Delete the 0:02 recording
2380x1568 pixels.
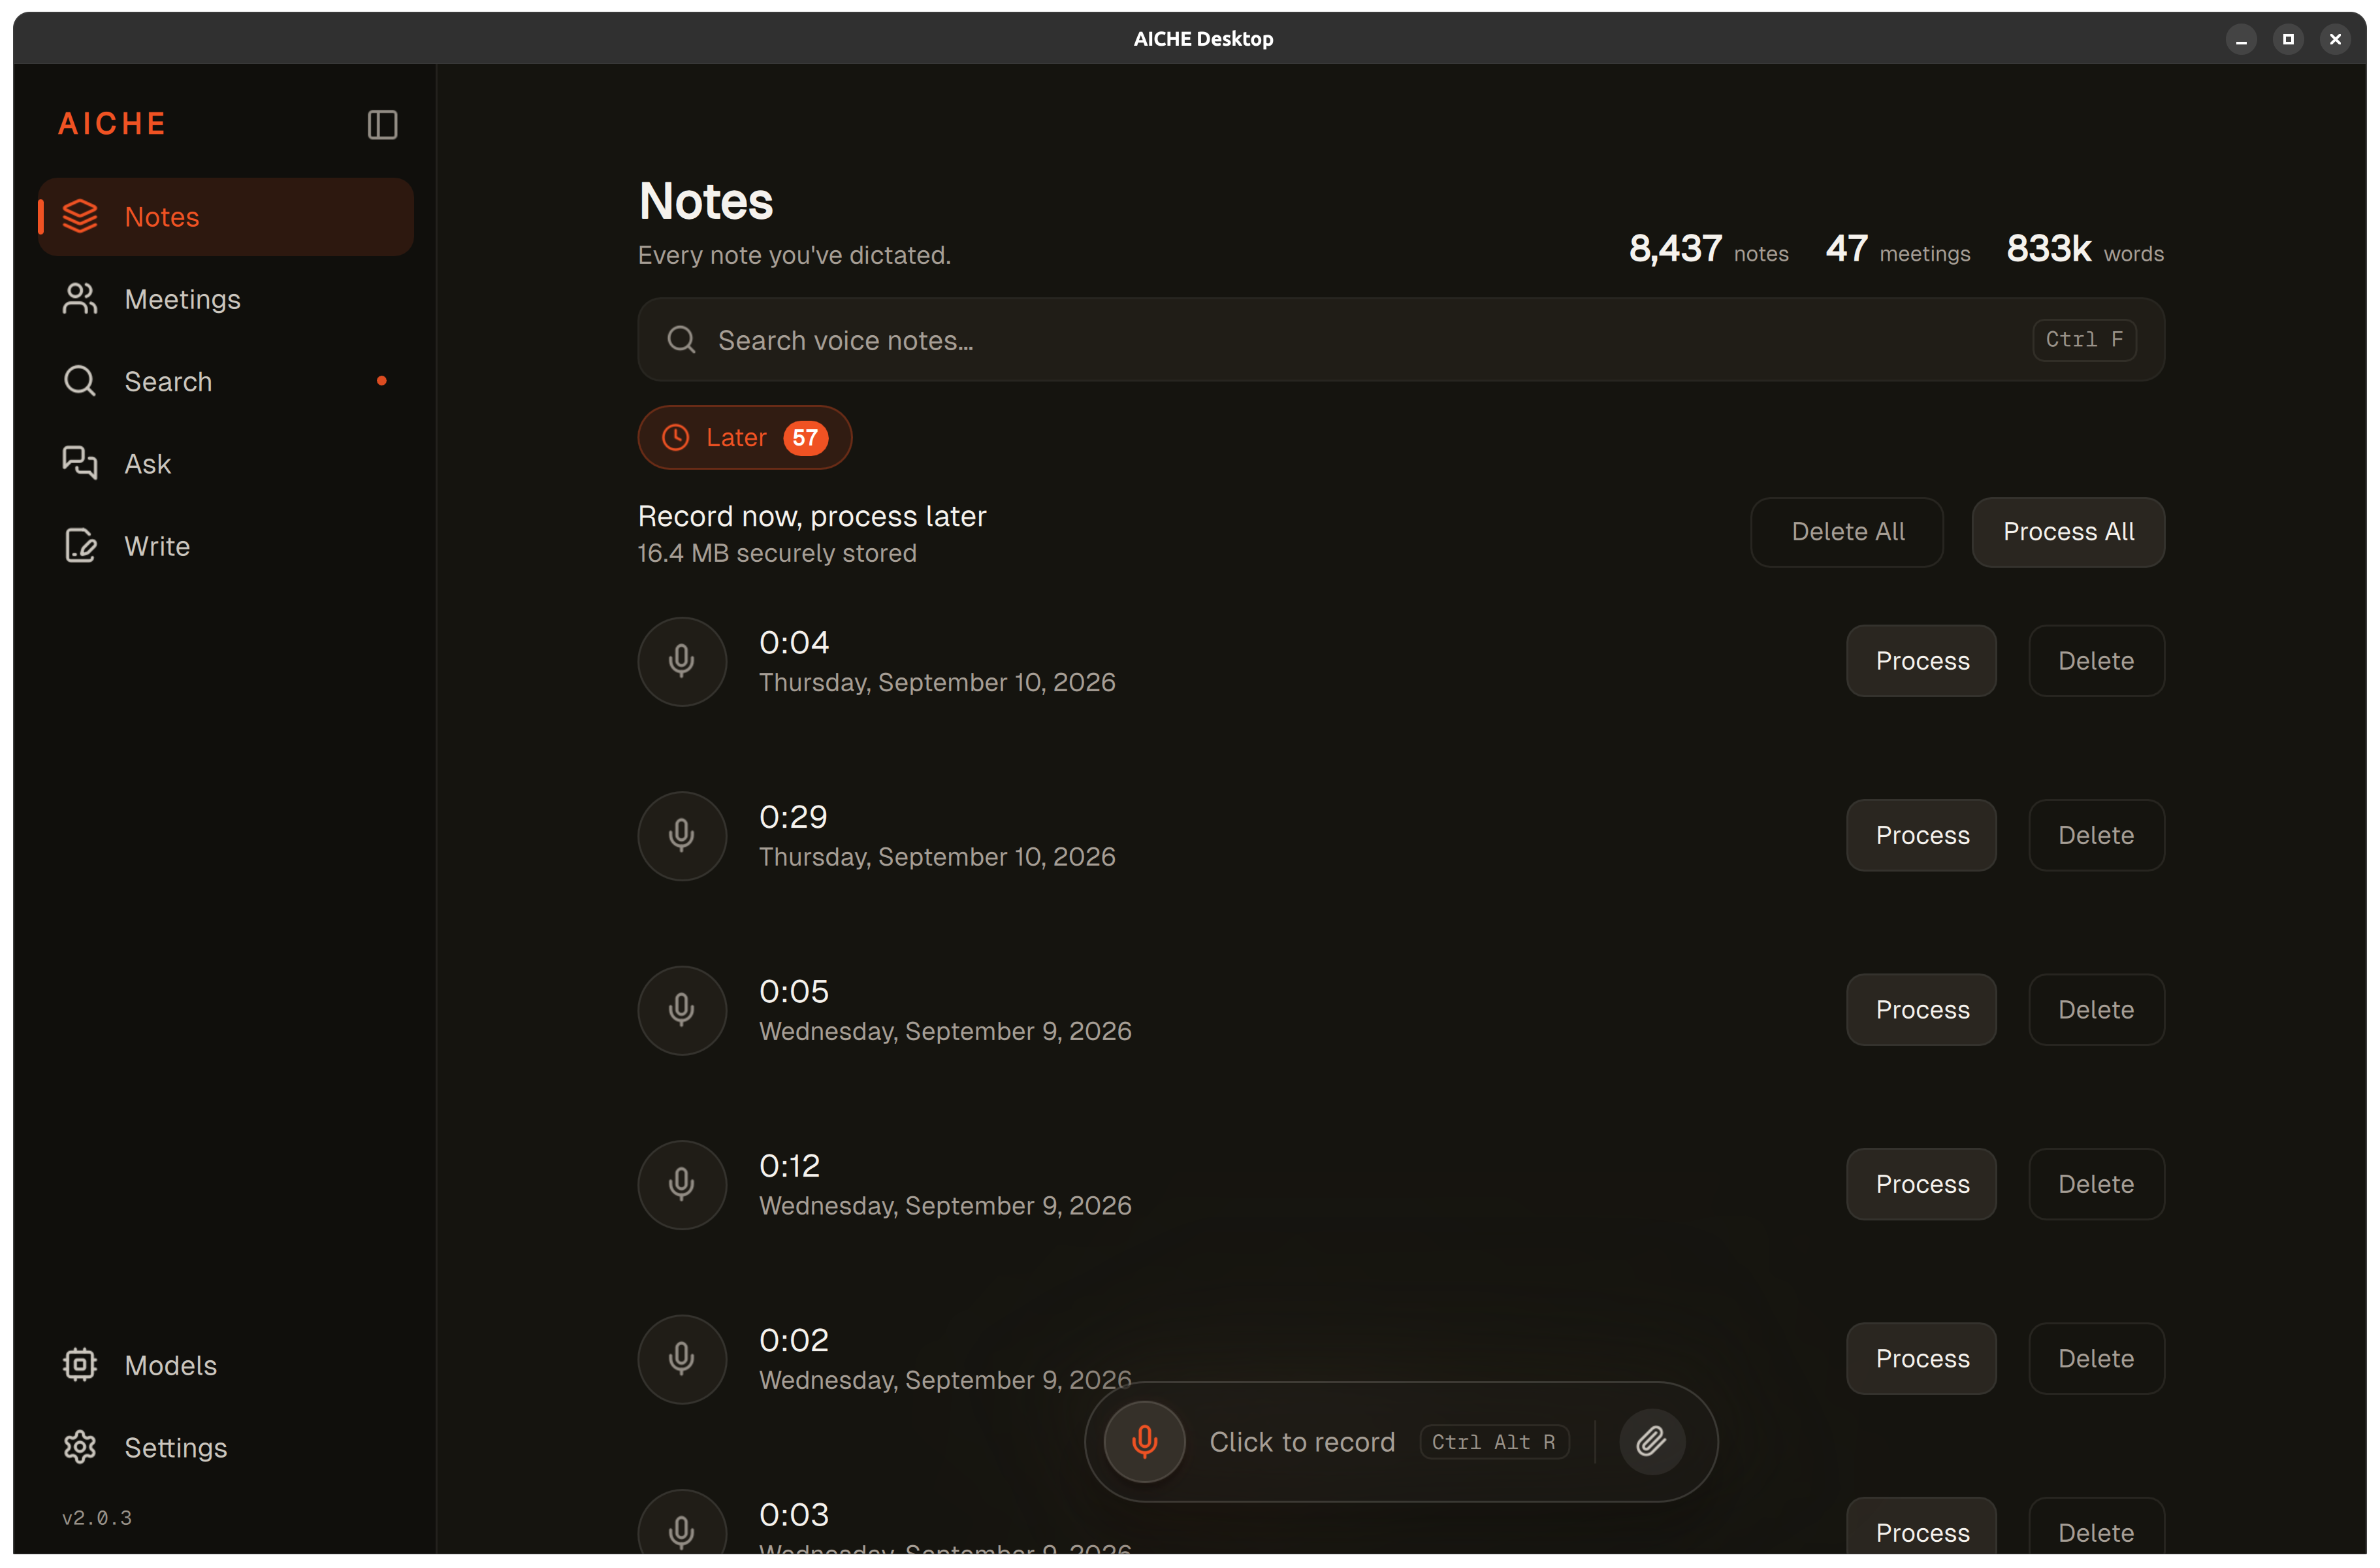pos(2096,1359)
